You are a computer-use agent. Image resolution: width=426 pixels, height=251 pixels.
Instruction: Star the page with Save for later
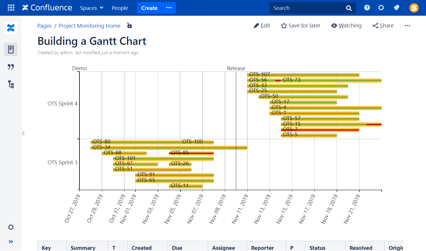coord(300,26)
